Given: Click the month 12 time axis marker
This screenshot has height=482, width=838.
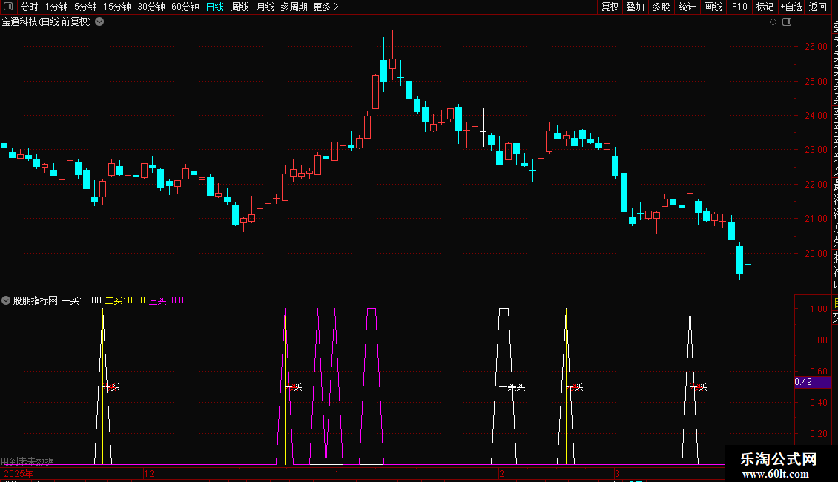Looking at the screenshot, I should tap(149, 473).
